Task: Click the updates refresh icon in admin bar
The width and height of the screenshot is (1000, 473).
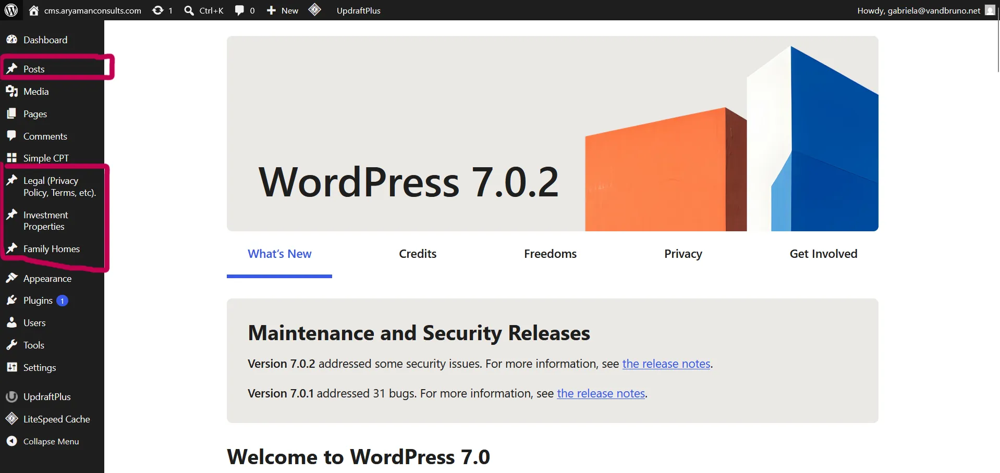Action: (x=157, y=10)
